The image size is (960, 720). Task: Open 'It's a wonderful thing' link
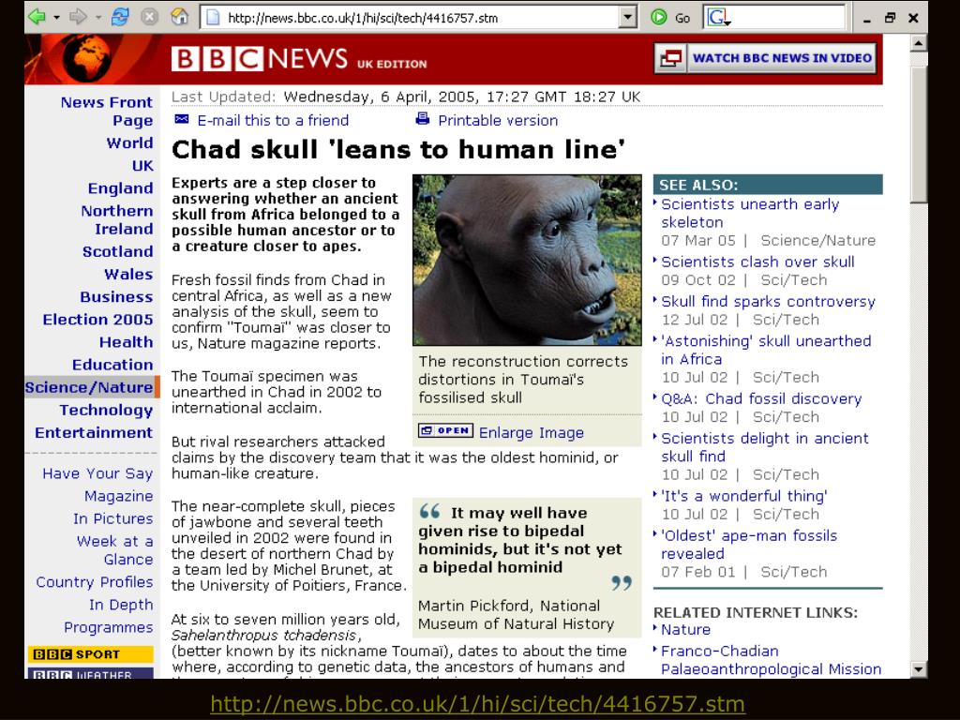tap(744, 497)
